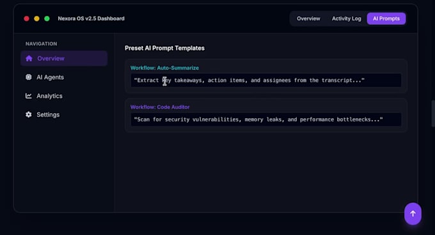This screenshot has width=435, height=235.
Task: Click the Preset AI Prompt Templates heading
Action: (164, 48)
